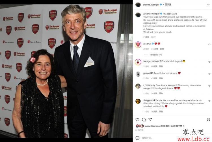Like the pjayw149 comment heart
This screenshot has width=212, height=142.
coord(209,74)
